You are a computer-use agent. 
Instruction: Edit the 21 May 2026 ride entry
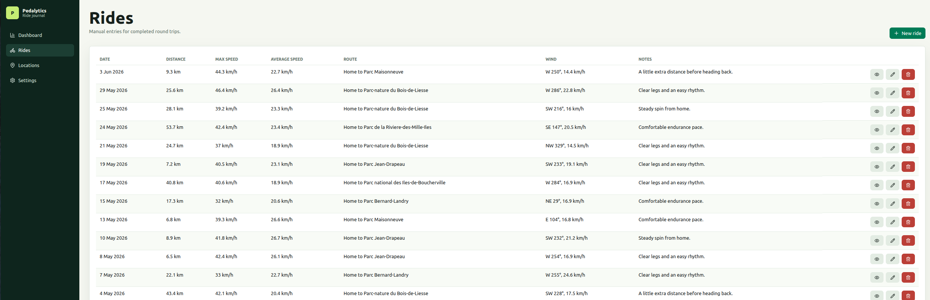pos(893,148)
